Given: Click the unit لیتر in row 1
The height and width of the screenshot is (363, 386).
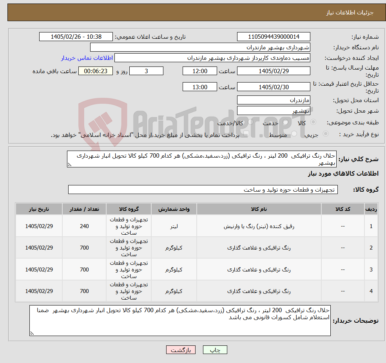Looking at the screenshot, I should (x=174, y=226).
